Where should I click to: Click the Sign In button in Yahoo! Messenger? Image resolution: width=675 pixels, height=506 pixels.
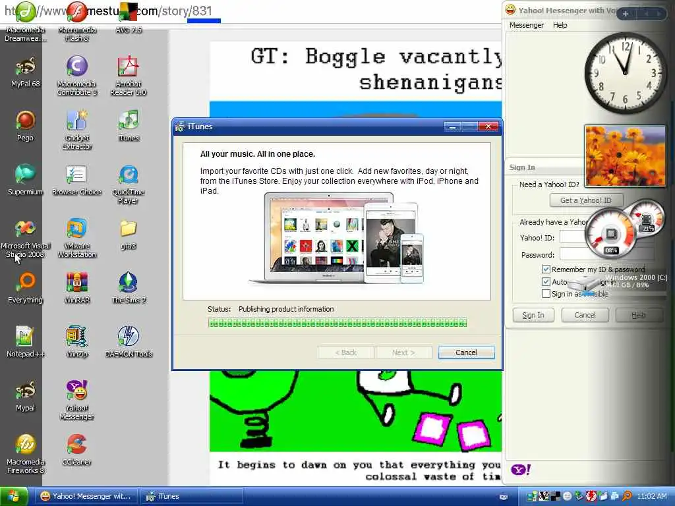coord(533,315)
